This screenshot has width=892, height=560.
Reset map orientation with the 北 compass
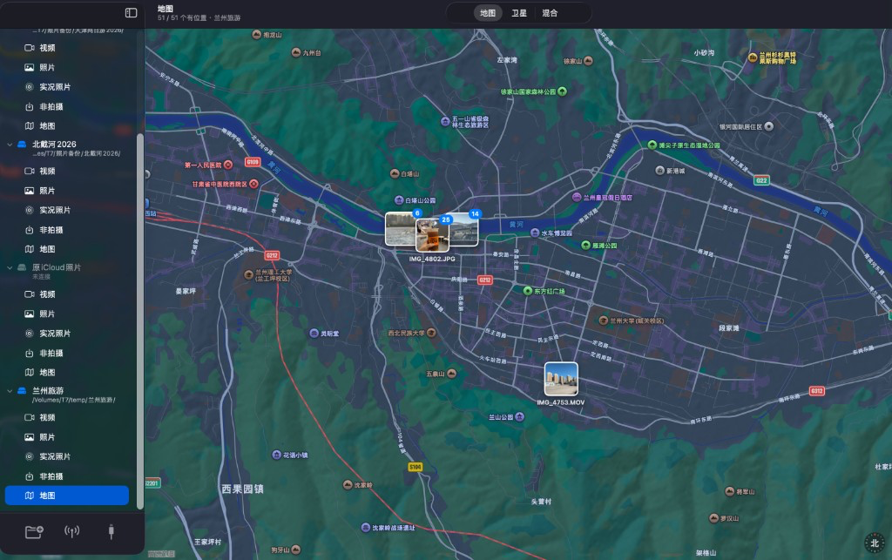(x=875, y=543)
